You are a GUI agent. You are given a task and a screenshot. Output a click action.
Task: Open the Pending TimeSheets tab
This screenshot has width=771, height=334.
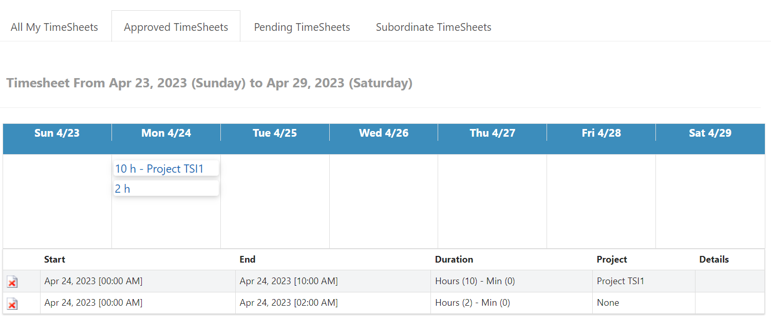[302, 27]
